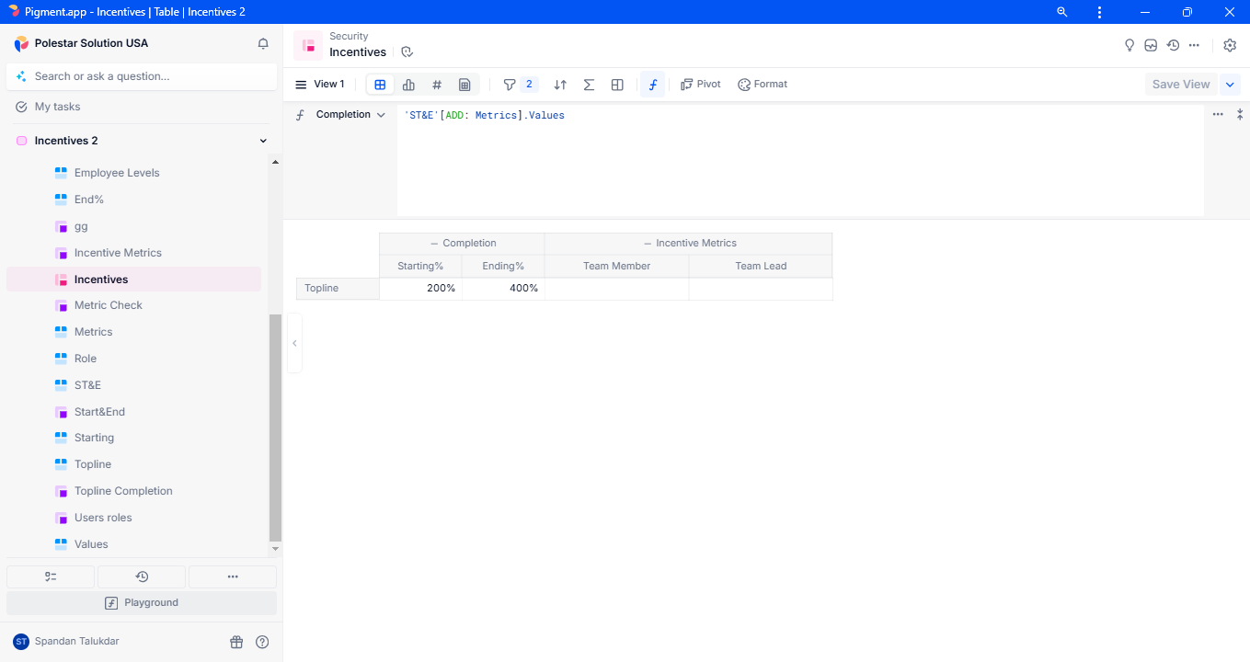Screen dimensions: 1250x662
Task: Open the column layout icon
Action: coord(617,85)
